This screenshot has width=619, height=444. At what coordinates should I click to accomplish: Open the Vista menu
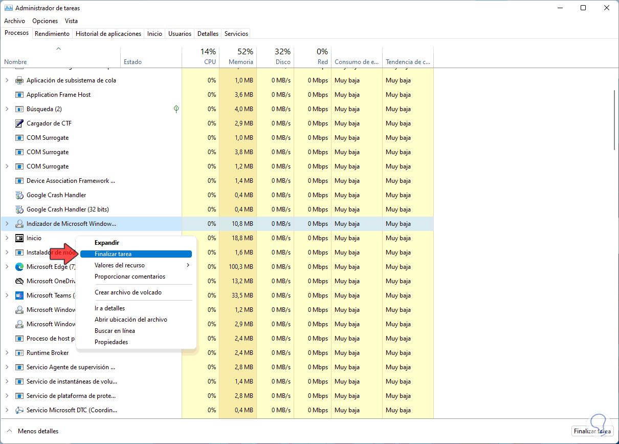pos(71,21)
